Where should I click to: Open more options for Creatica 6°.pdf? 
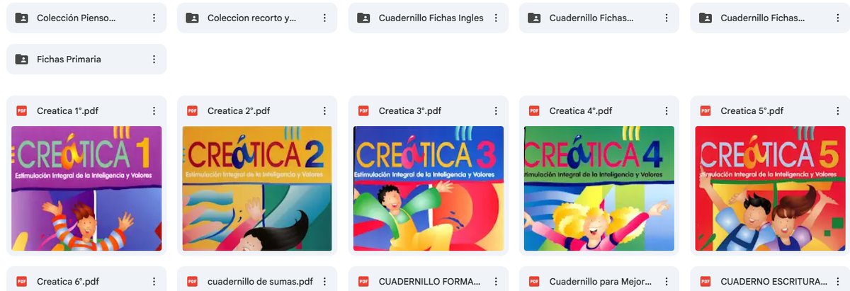(154, 281)
